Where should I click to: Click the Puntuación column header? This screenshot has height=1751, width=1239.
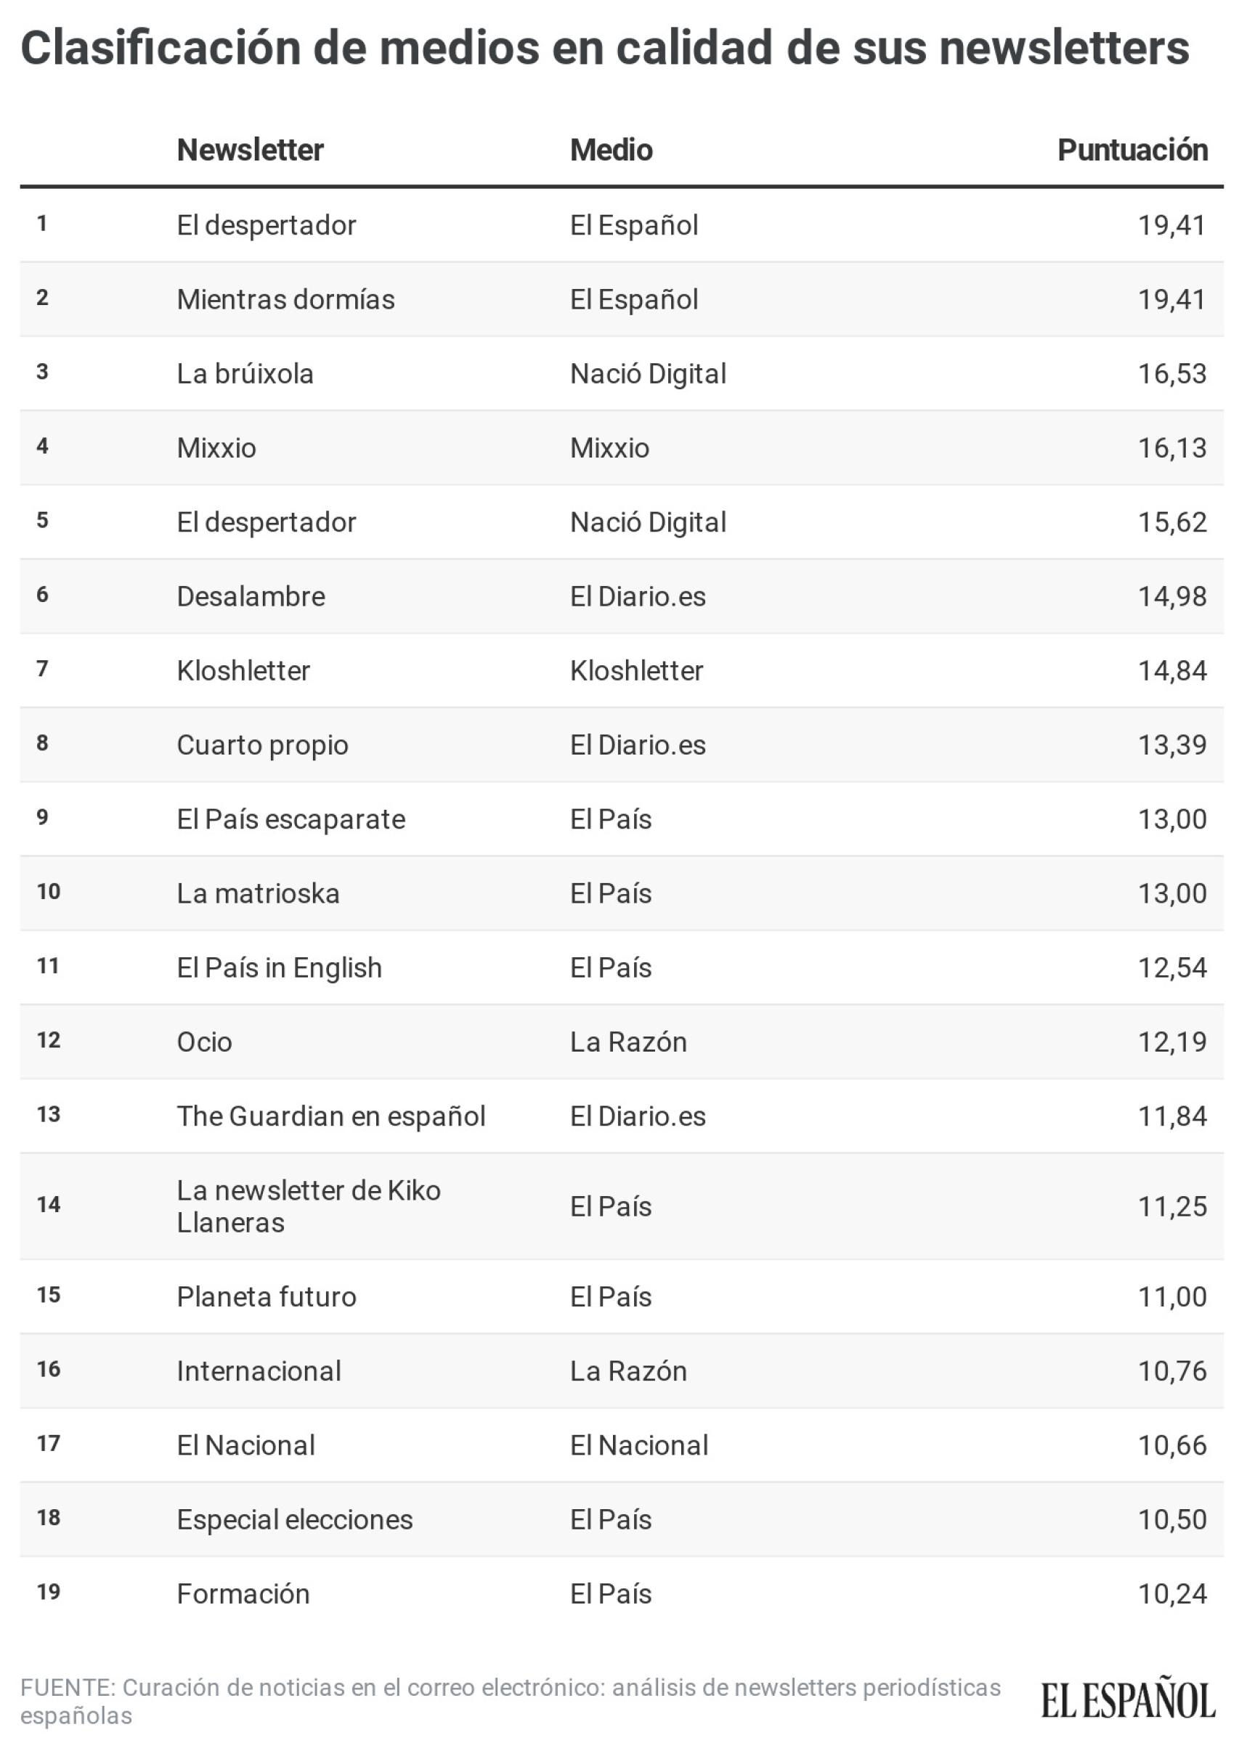(x=1132, y=150)
